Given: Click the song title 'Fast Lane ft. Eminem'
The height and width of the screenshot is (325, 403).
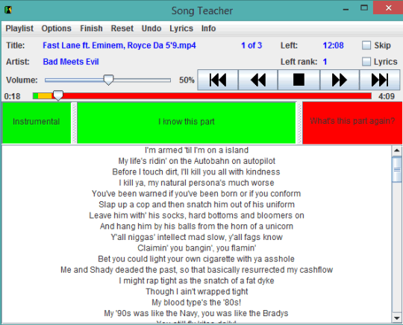Looking at the screenshot, I should click(119, 45).
